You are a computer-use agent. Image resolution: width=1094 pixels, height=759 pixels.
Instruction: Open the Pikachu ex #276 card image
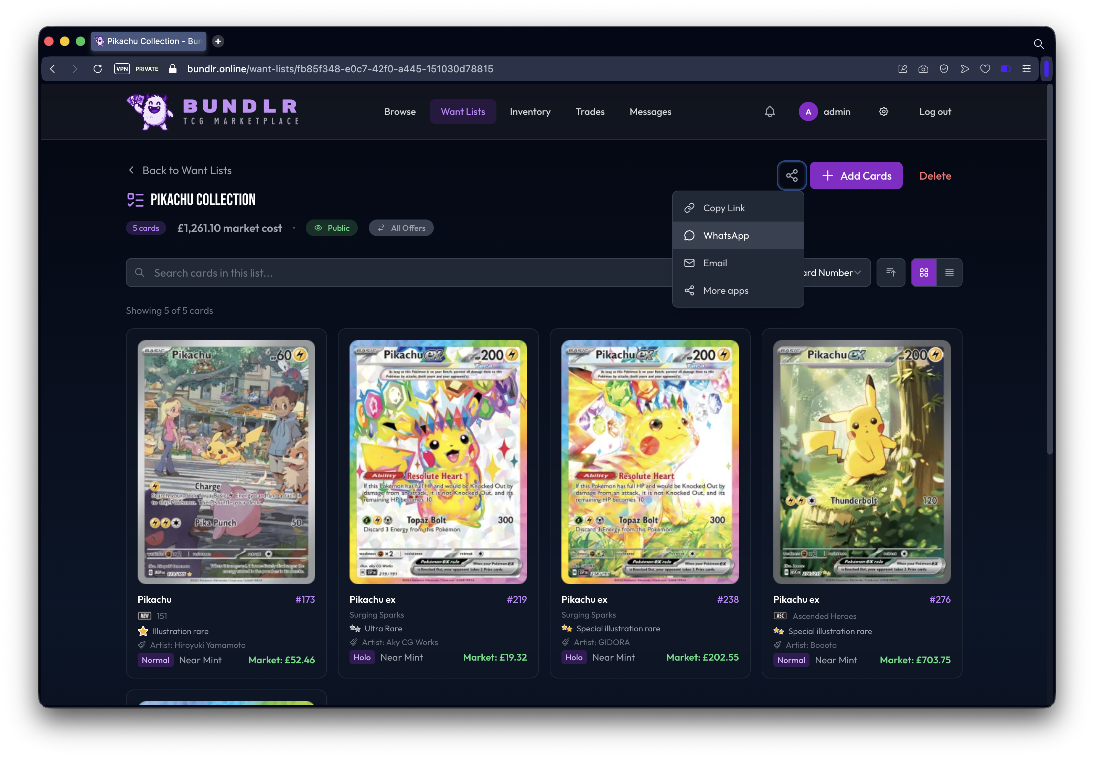861,462
